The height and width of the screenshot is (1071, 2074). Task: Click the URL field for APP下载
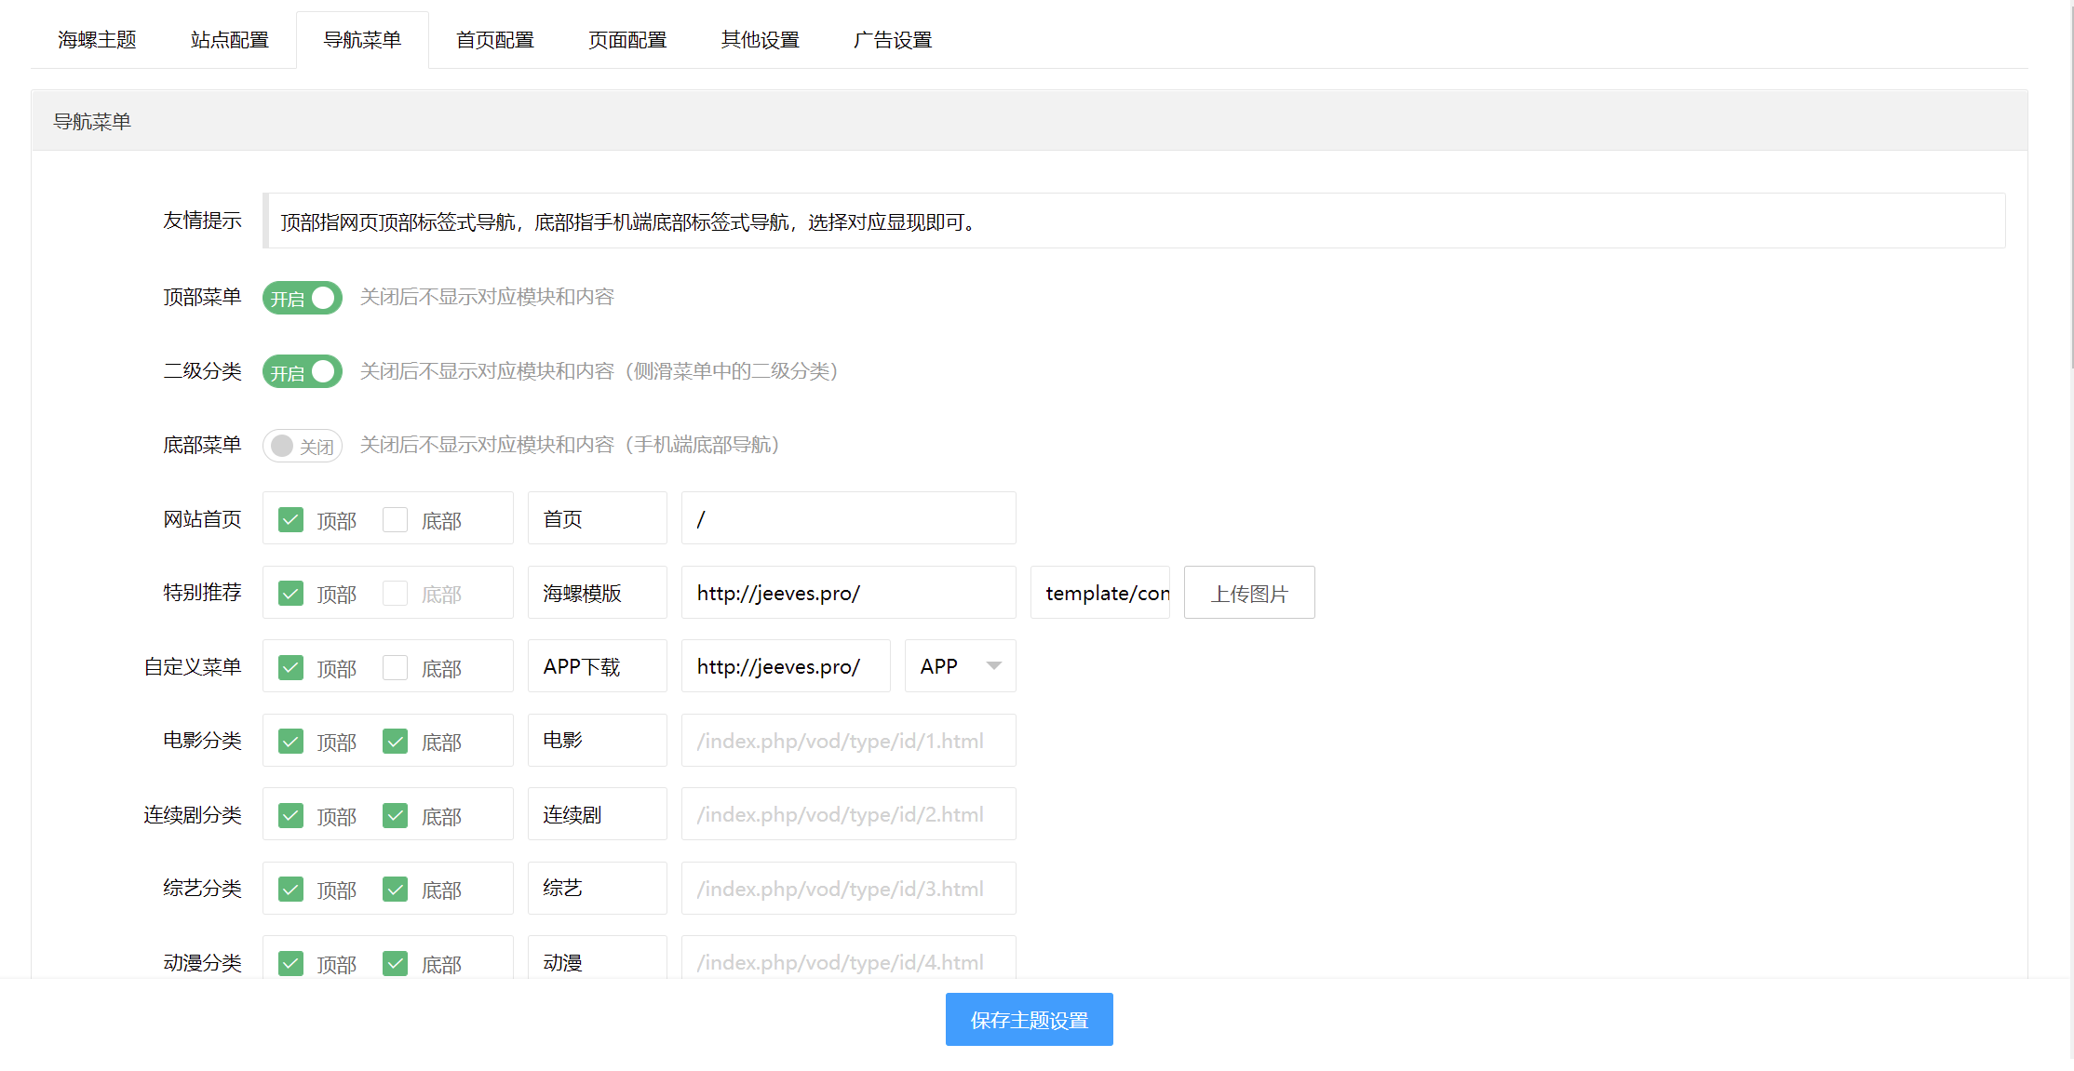(x=785, y=665)
